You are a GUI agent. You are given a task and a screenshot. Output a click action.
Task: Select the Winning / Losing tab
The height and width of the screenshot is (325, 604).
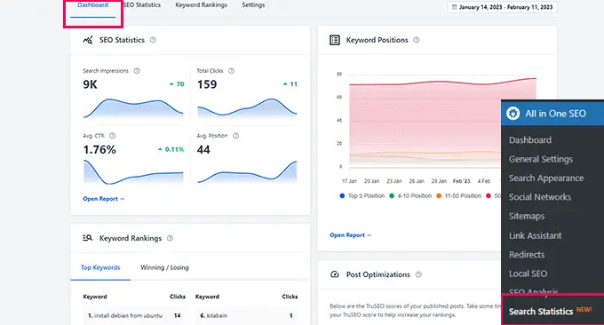point(164,267)
